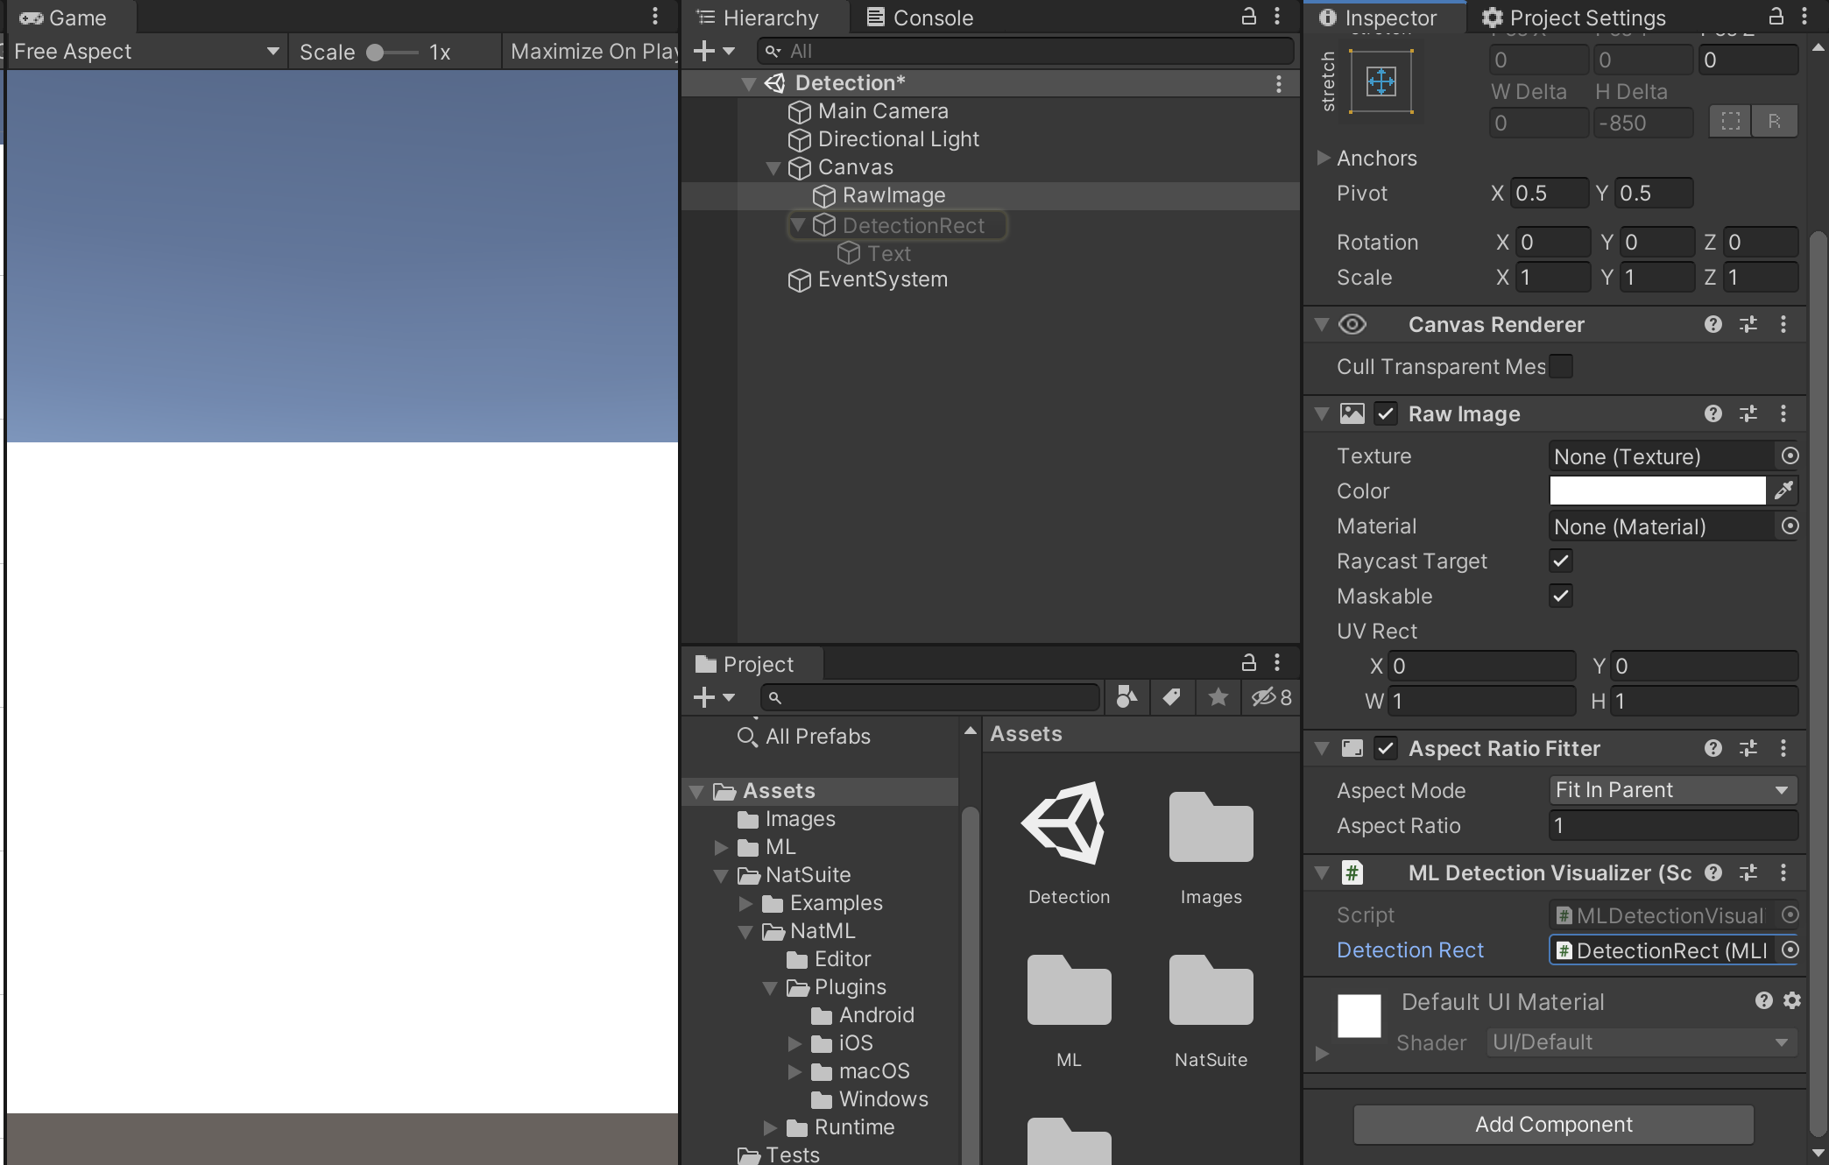
Task: Click the anchor presets stretch icon
Action: 1381,82
